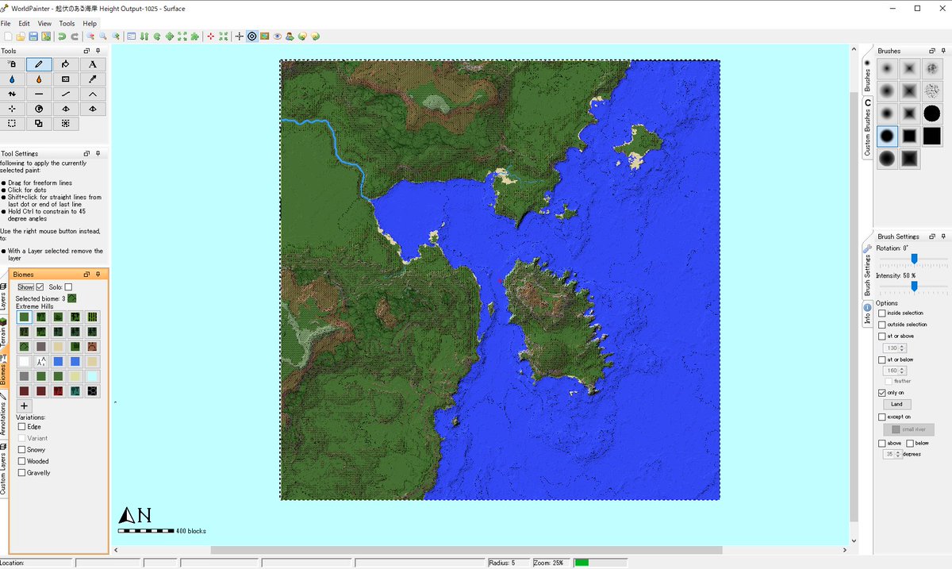This screenshot has width=952, height=569.
Task: Click the green Undo arrow in the toolbar
Action: (x=62, y=37)
